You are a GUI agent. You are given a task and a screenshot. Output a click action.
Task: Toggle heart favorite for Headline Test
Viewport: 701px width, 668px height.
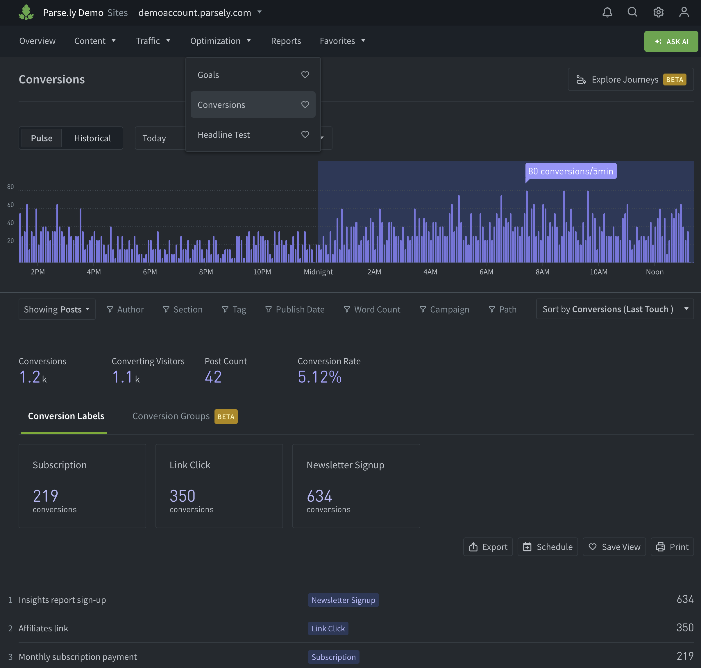[305, 135]
